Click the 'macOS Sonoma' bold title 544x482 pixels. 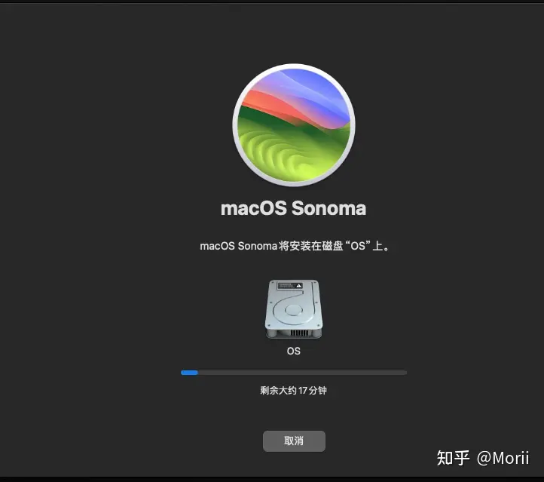(x=294, y=209)
